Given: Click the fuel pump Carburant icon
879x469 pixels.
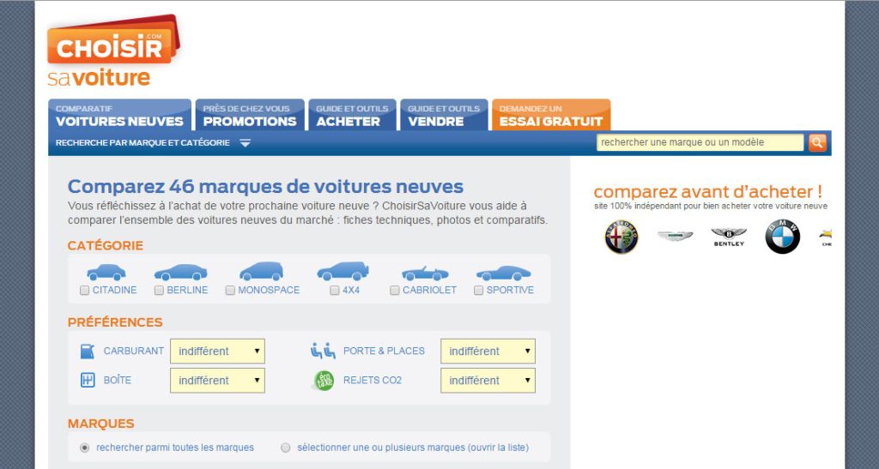Looking at the screenshot, I should (x=88, y=352).
